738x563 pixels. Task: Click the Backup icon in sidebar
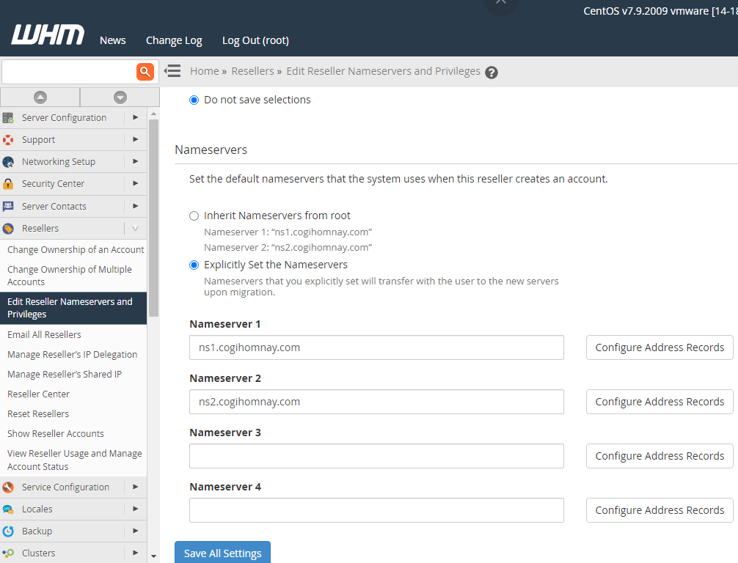[x=8, y=531]
